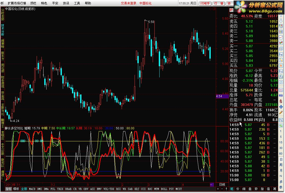Click the 4.54 price marker on axis
This screenshot has width=285, height=193.
[x=222, y=96]
